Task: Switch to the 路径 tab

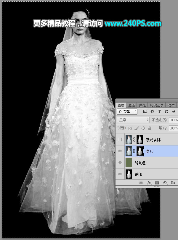Action: [x=142, y=105]
